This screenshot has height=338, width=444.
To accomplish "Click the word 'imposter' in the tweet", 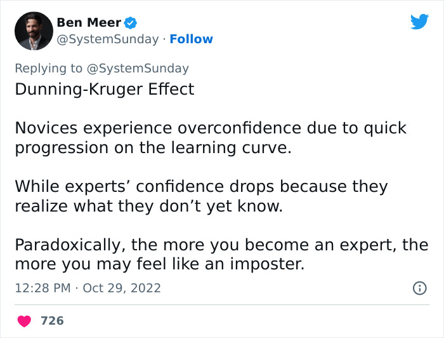I will (268, 264).
